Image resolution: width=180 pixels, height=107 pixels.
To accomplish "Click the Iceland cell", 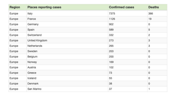I will [x=32, y=78].
